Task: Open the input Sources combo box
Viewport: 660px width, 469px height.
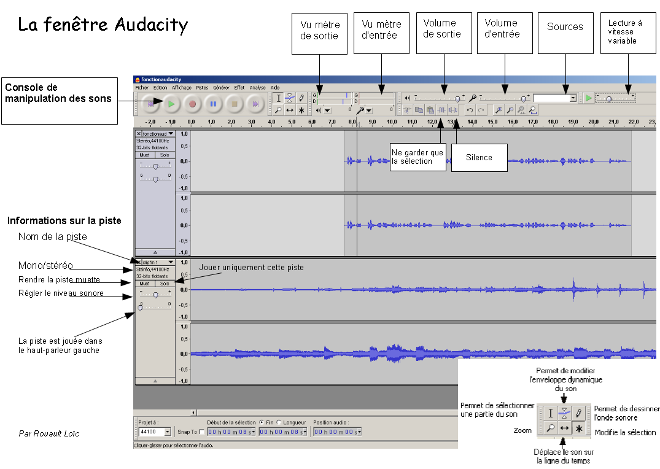Action: pos(572,98)
